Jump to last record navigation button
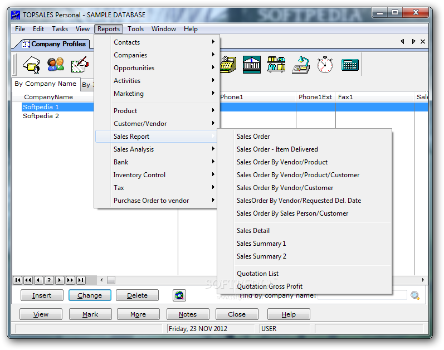The image size is (444, 350). [x=81, y=280]
